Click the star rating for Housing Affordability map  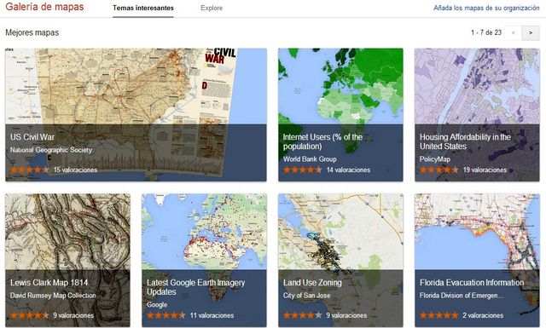(439, 170)
